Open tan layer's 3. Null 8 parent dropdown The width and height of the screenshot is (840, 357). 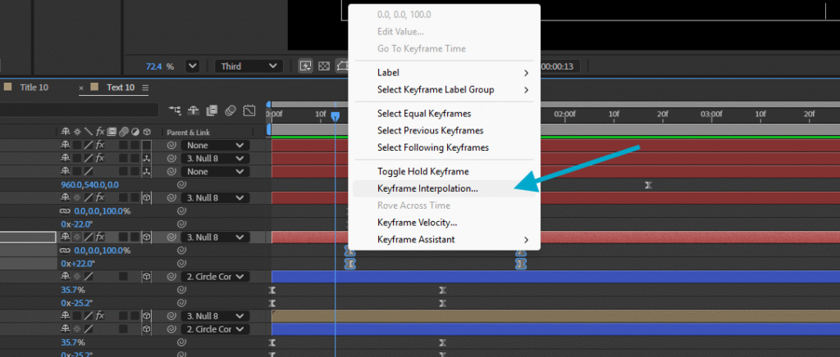pos(215,316)
